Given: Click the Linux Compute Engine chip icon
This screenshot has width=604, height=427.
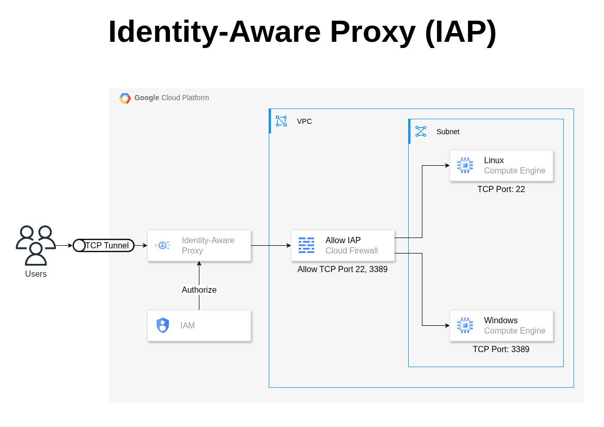Looking at the screenshot, I should click(465, 165).
